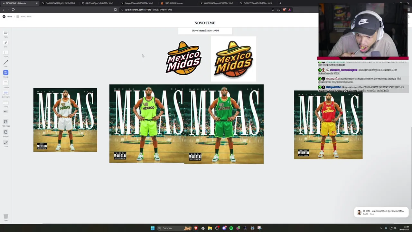412x232 pixels.
Task: Select the 'Nova identidade - 1990' note card
Action: 205,31
